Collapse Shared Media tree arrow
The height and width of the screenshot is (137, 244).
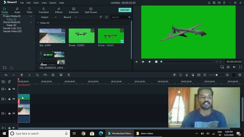click(x=31, y=22)
